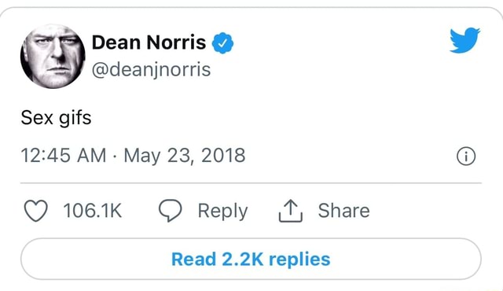
Task: Open the Dean Norris profile picture
Action: 53,56
